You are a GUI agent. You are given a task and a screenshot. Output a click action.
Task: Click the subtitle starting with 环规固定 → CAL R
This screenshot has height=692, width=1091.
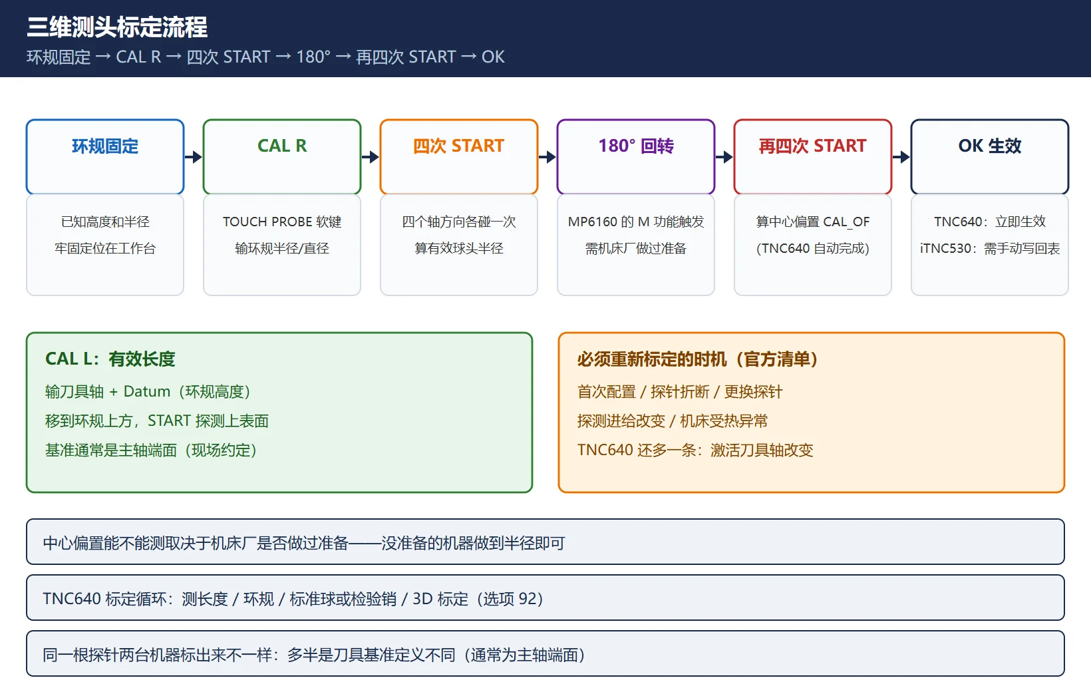265,57
